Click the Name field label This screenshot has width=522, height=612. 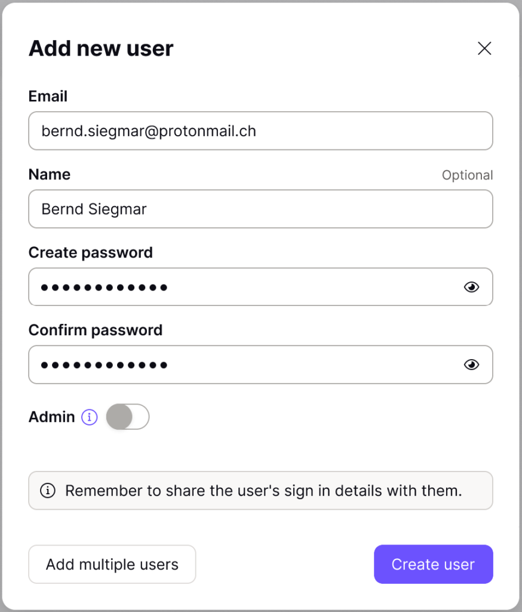pos(50,175)
